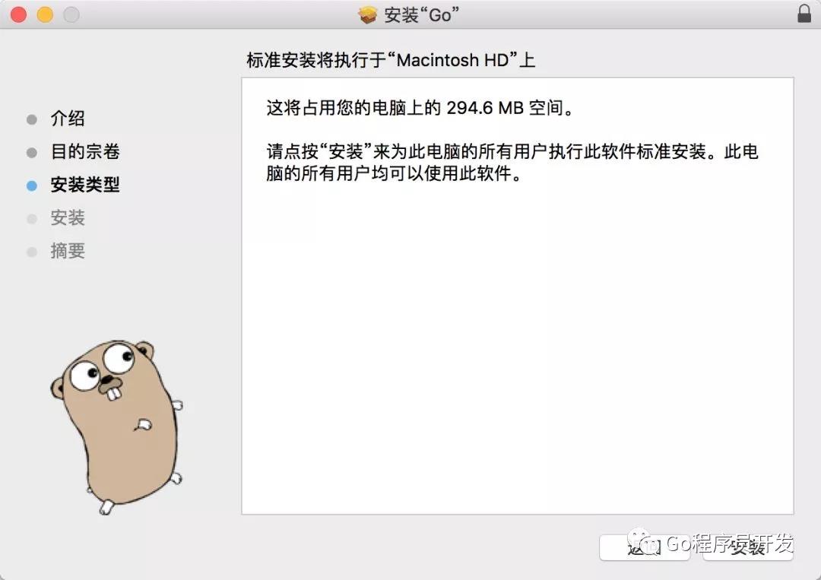Click the paragraph starting 请点按“安装”

tap(512, 162)
